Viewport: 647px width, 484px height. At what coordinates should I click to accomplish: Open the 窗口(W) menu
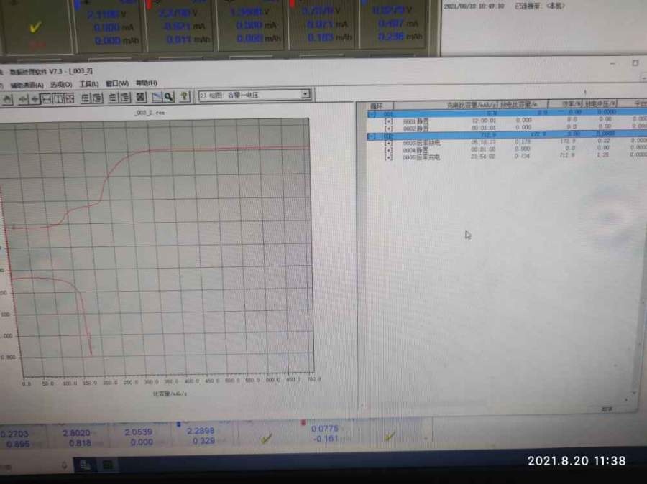[117, 84]
